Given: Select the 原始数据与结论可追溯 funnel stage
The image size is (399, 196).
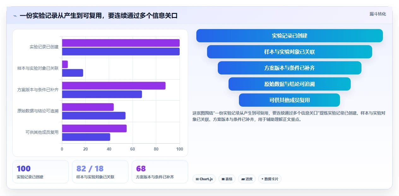Looking at the screenshot, I should coord(289,84).
